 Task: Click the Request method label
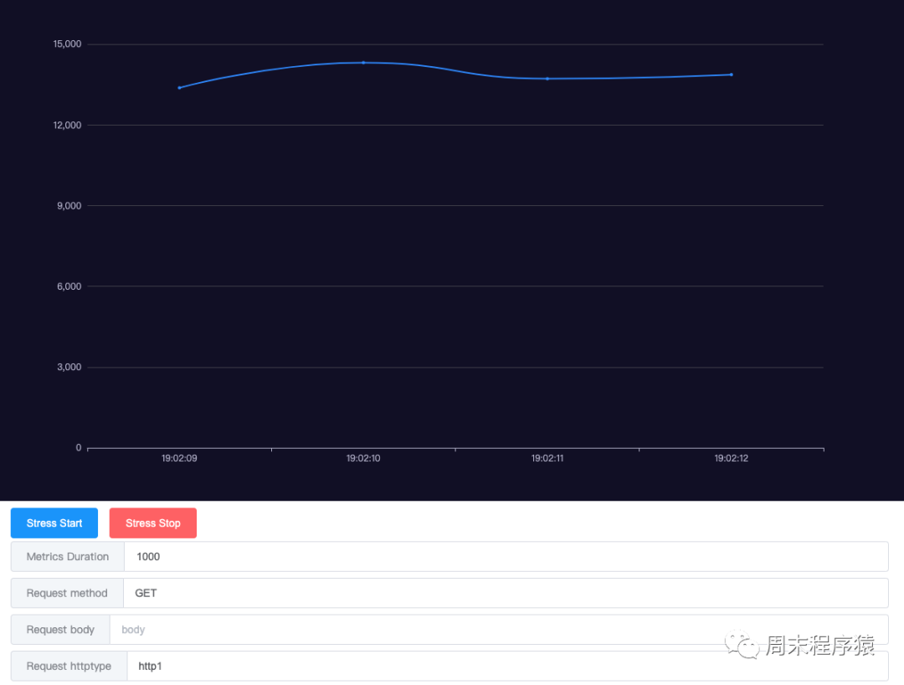tap(67, 593)
